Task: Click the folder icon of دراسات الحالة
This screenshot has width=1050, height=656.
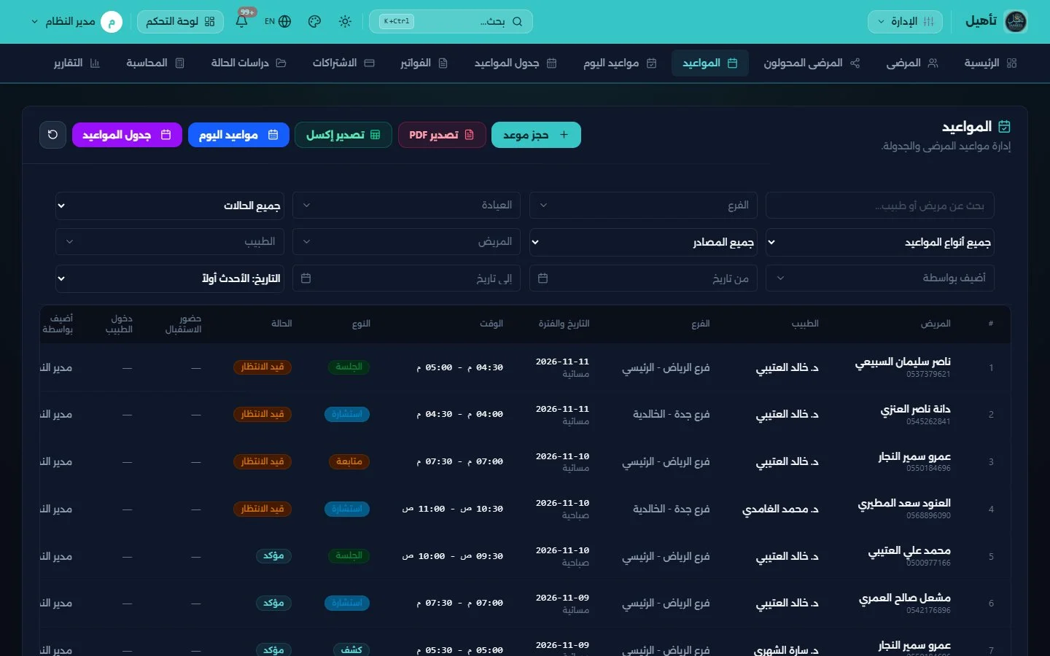Action: click(281, 63)
